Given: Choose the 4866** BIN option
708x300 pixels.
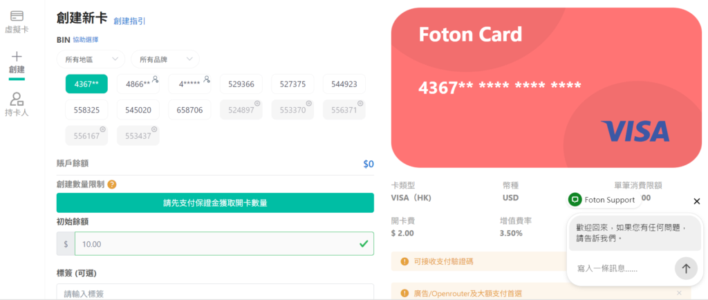Looking at the screenshot, I should point(138,84).
